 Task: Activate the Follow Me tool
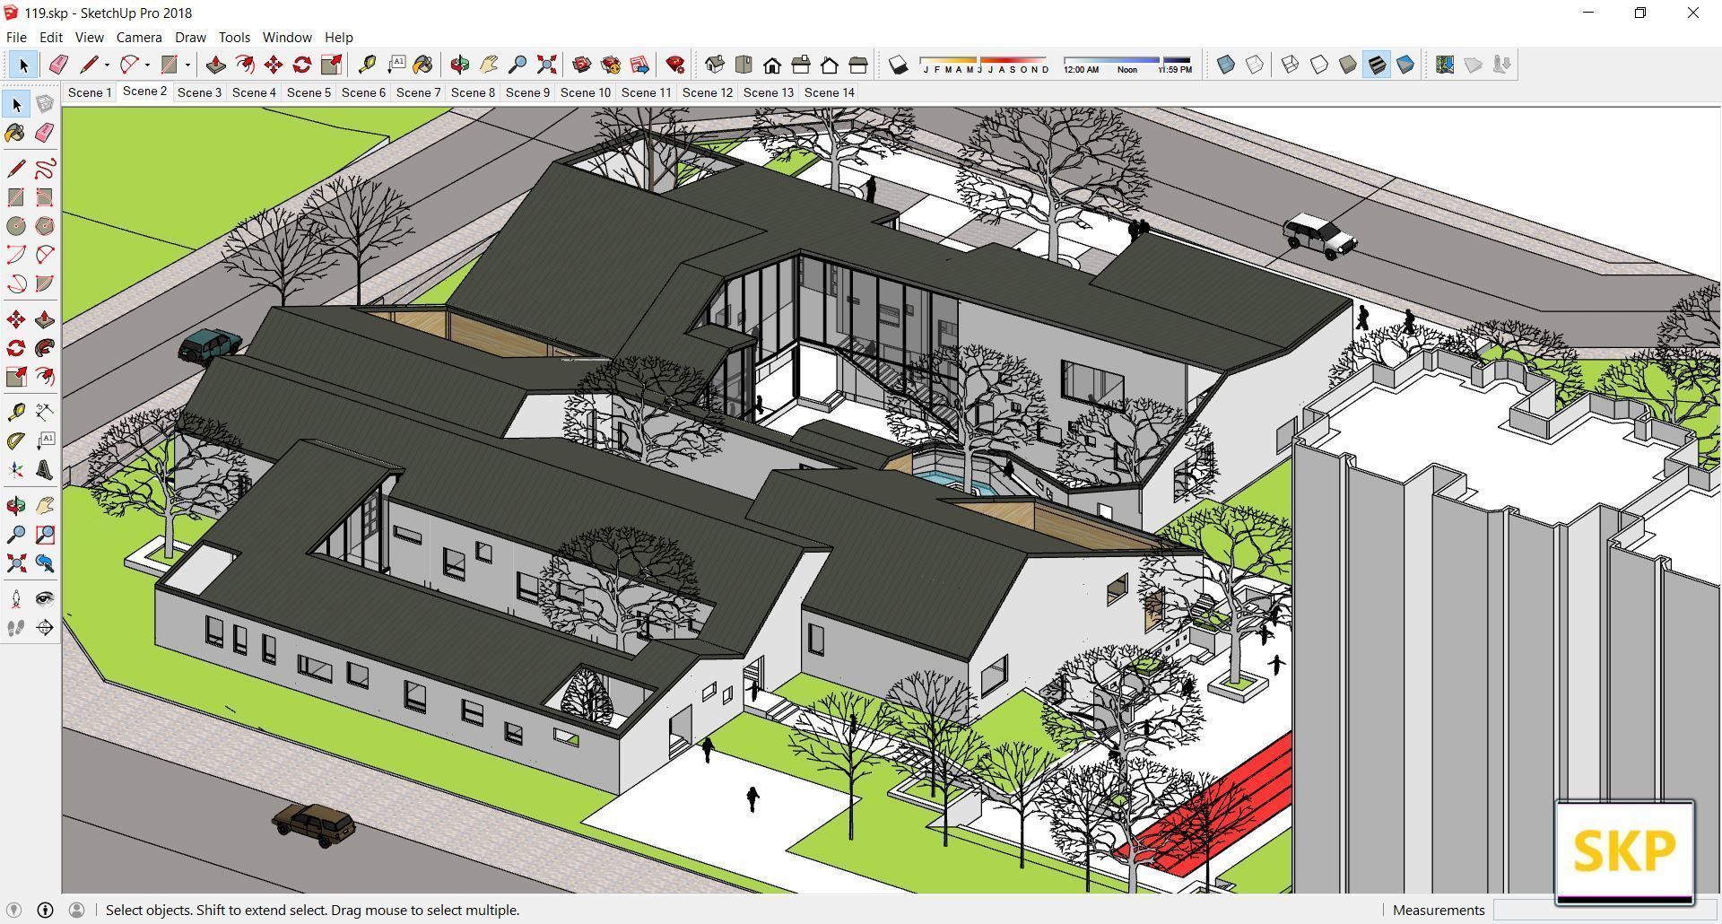pyautogui.click(x=45, y=348)
